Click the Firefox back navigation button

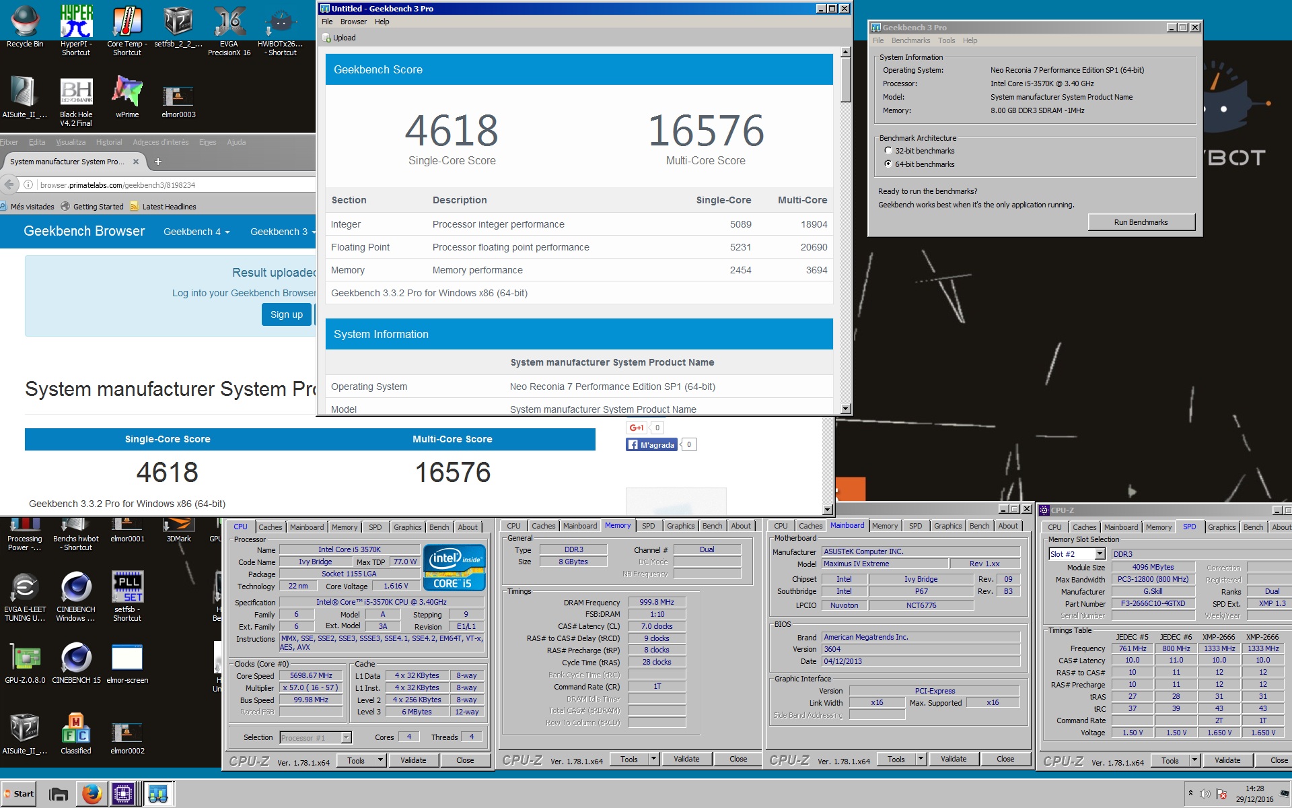point(9,184)
